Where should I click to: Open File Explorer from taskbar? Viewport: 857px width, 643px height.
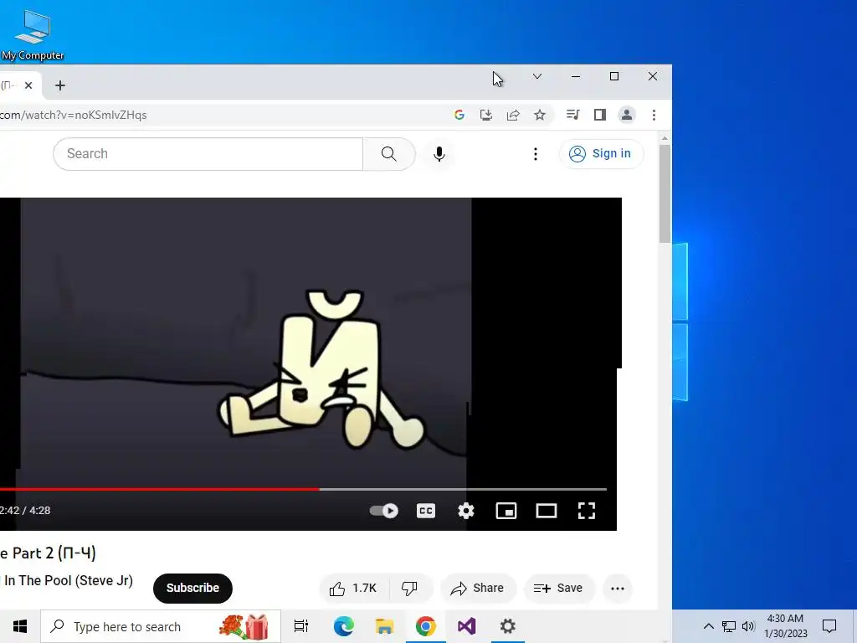(x=385, y=626)
